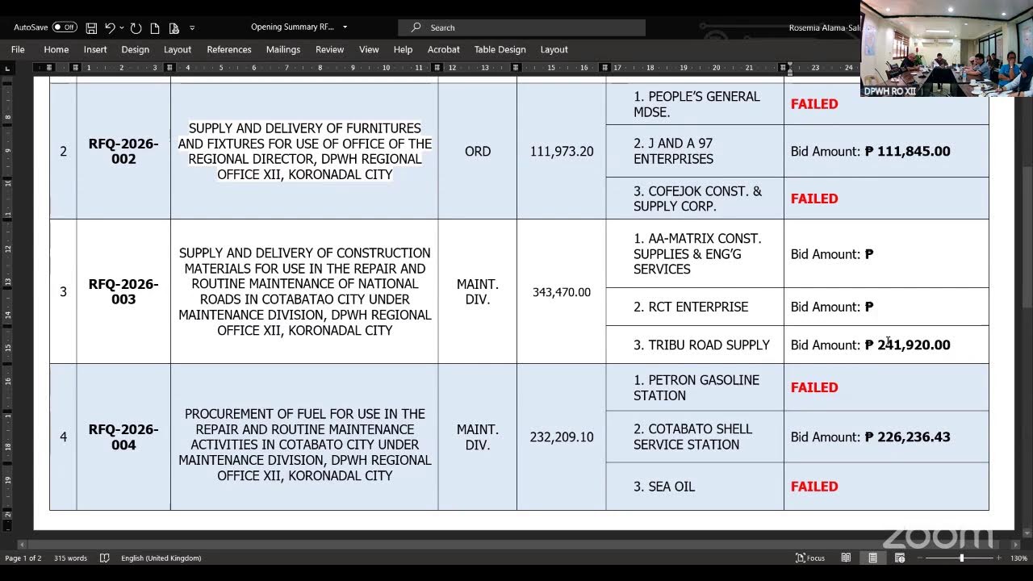Click the Undo arrow icon

point(110,27)
